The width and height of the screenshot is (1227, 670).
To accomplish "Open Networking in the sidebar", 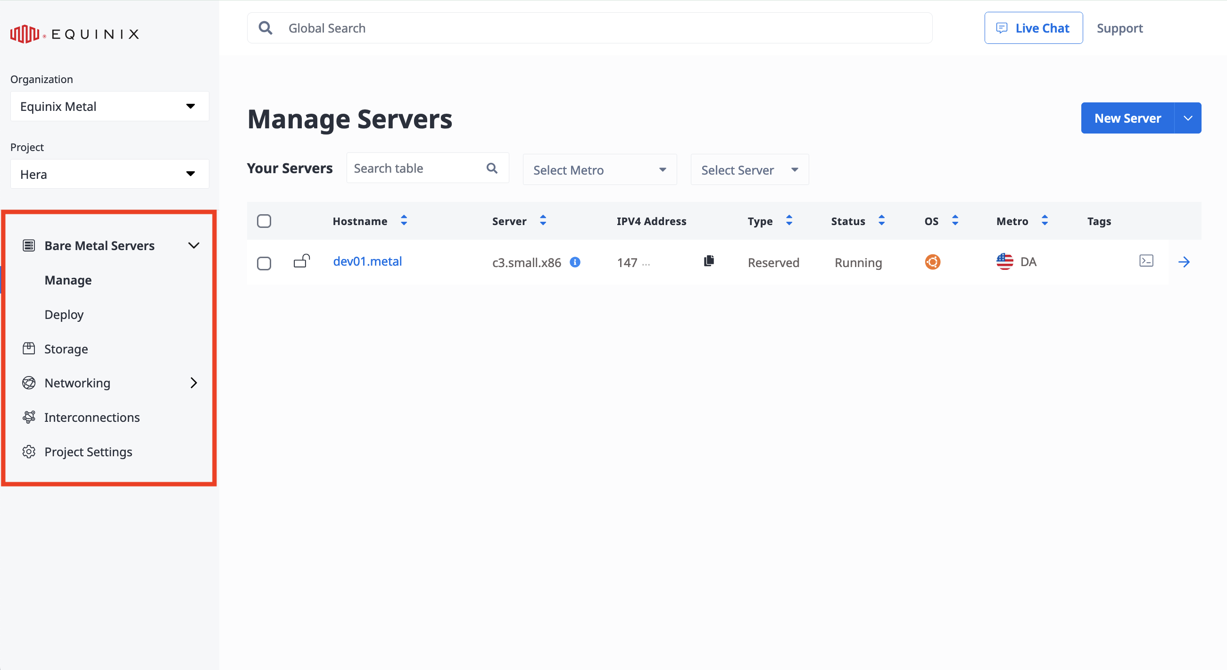I will (77, 383).
